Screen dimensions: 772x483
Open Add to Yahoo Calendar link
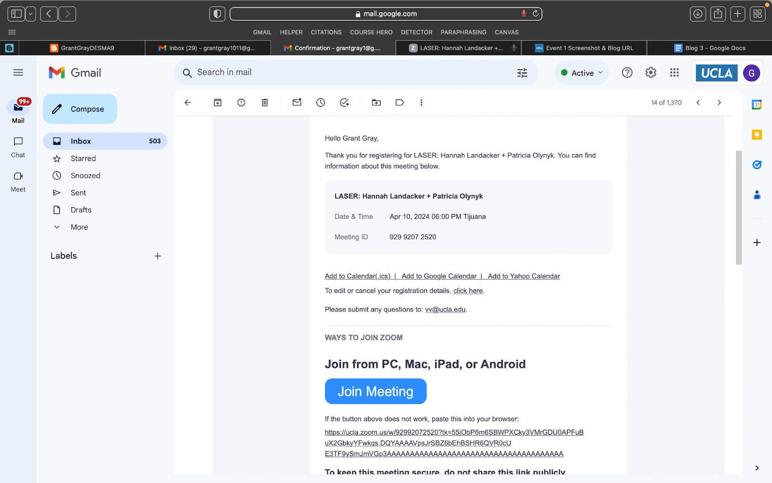[524, 276]
